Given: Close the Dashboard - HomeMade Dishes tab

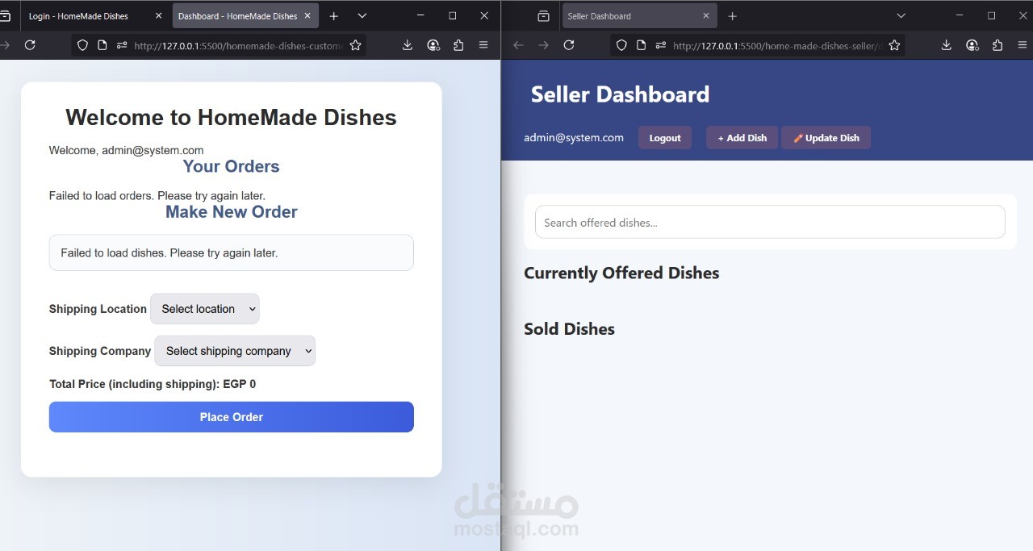Looking at the screenshot, I should [307, 16].
